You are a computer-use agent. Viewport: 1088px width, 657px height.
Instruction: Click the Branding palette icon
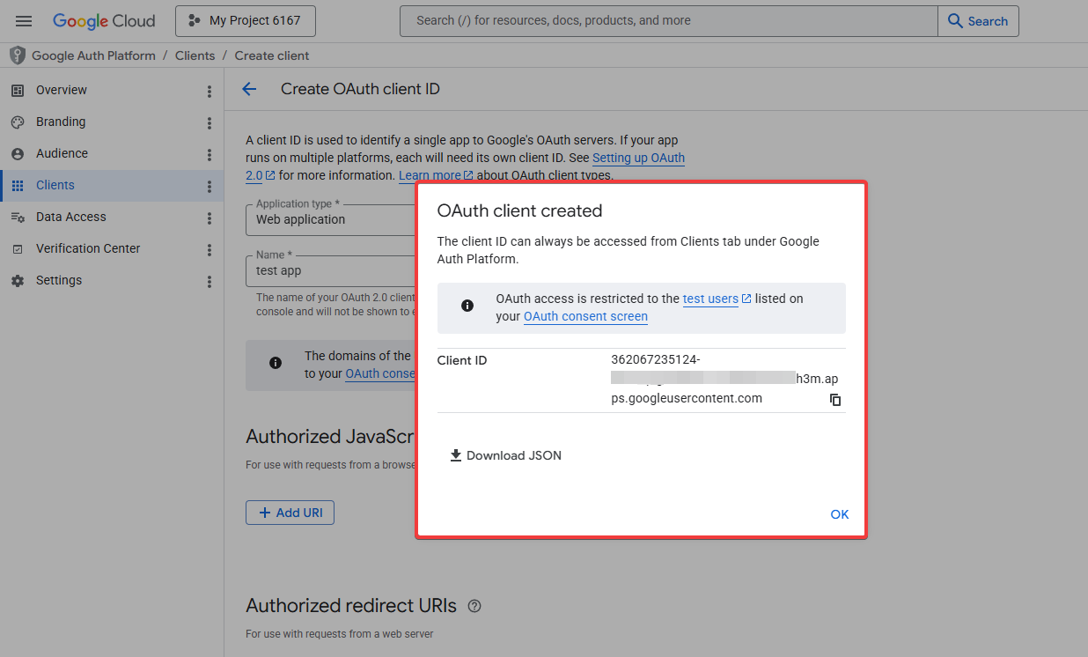coord(18,122)
